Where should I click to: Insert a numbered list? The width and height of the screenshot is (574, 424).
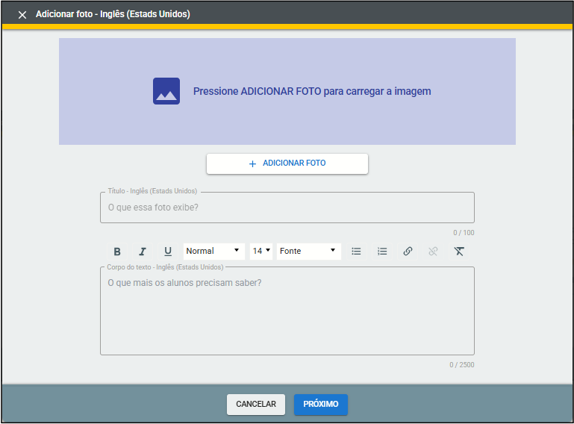pyautogui.click(x=382, y=252)
